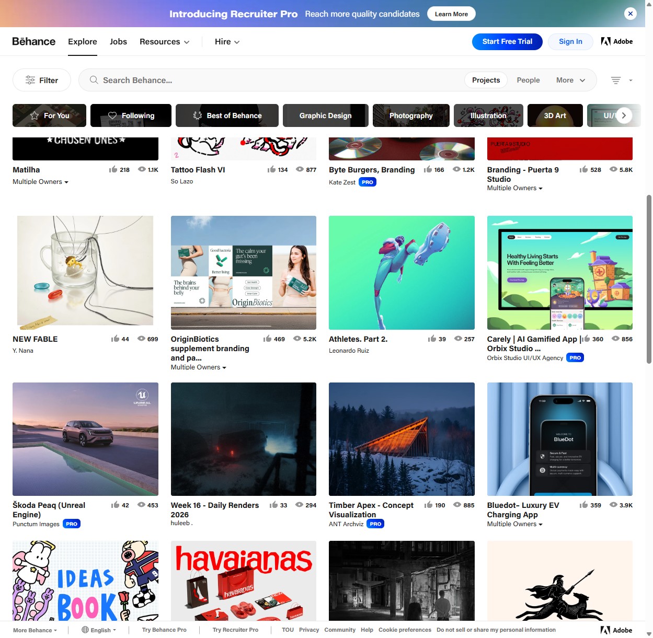Open dropdown arrow beside sort icon
Viewport: 653px width, 638px height.
click(x=631, y=80)
